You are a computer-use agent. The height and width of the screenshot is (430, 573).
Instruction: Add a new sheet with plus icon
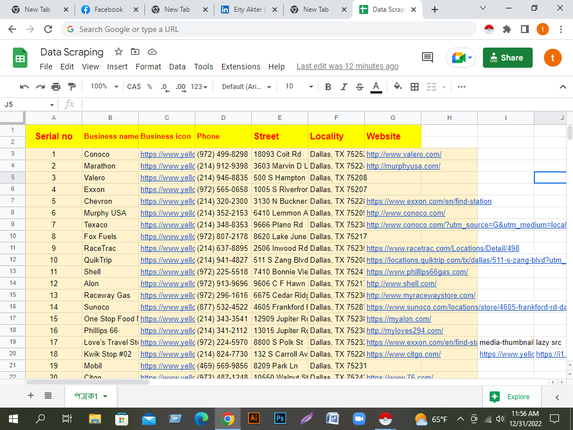[x=31, y=396]
